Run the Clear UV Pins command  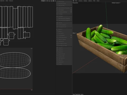tap(64, 6)
